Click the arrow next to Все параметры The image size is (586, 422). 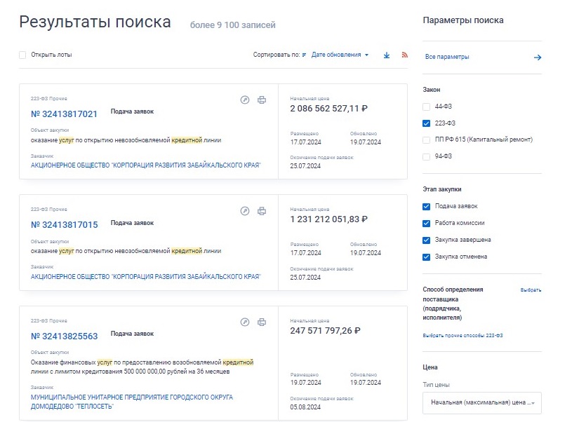pos(538,57)
